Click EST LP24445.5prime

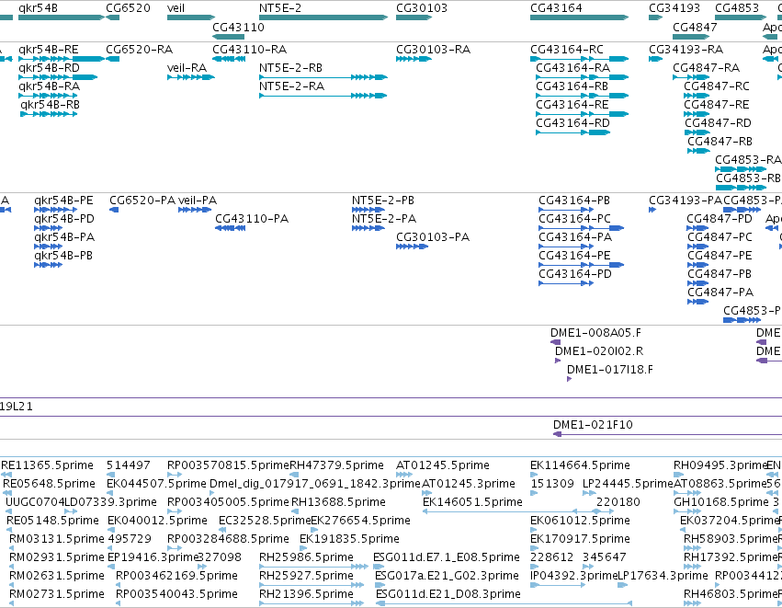coord(589,493)
